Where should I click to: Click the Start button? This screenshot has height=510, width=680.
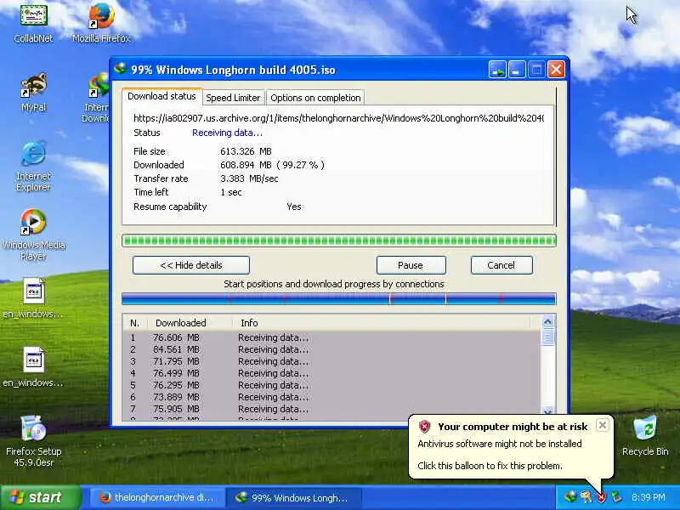point(40,497)
